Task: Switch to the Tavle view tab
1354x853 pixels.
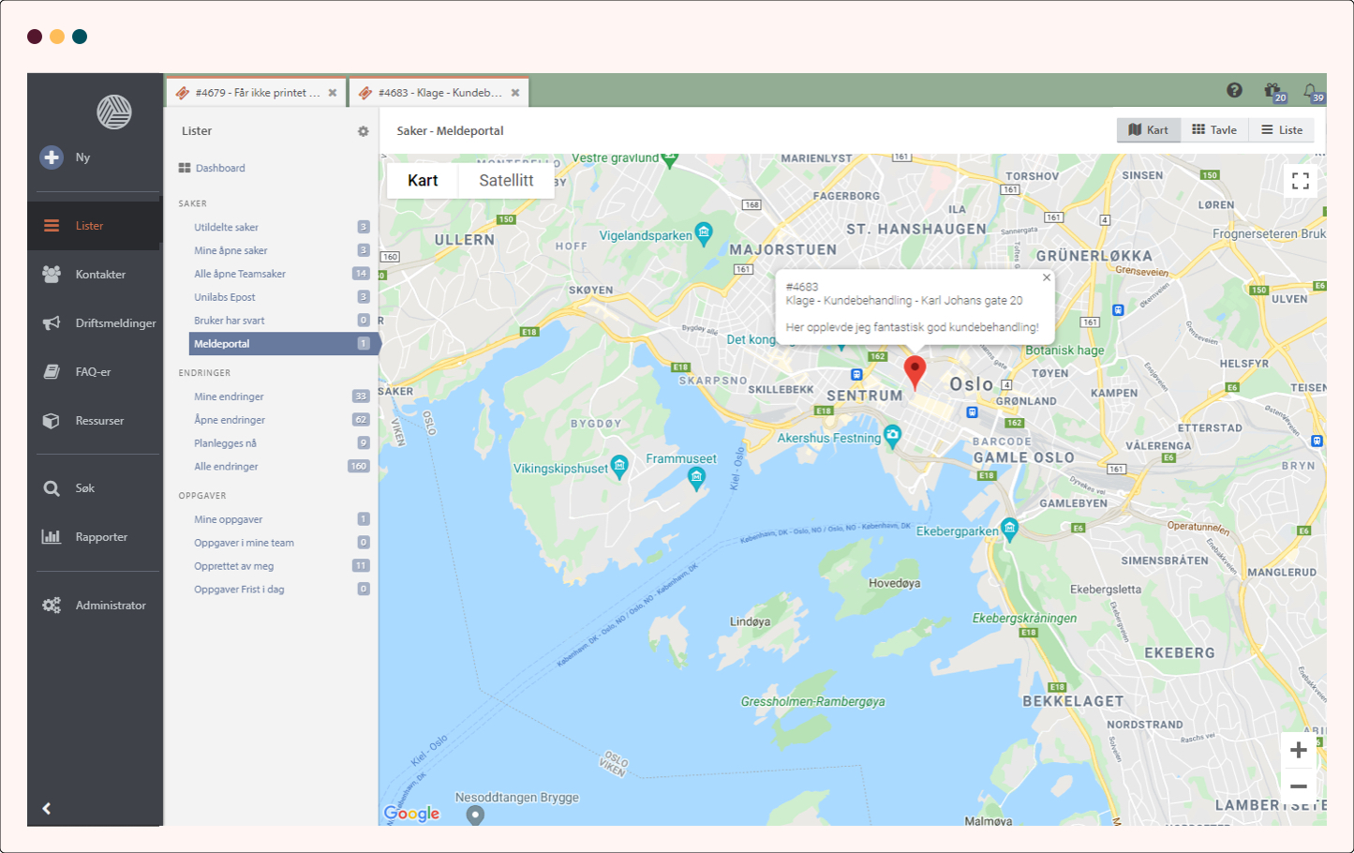Action: 1213,130
